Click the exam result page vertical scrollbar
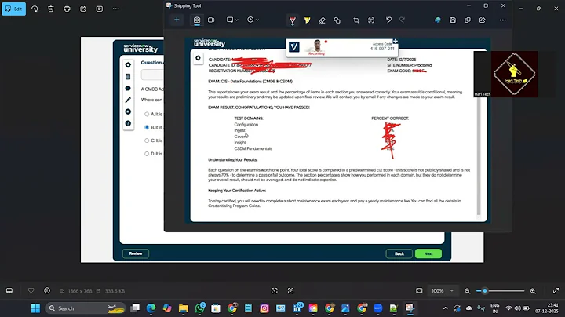 (479, 157)
